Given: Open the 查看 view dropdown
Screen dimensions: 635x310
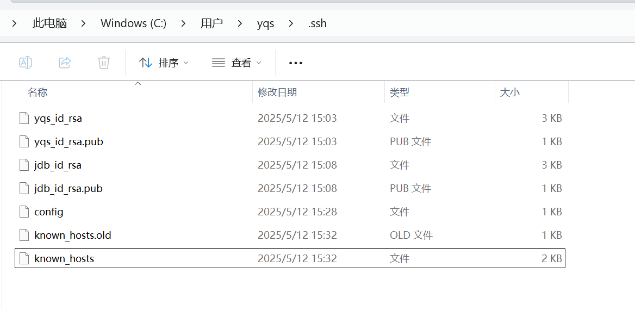Looking at the screenshot, I should click(236, 63).
